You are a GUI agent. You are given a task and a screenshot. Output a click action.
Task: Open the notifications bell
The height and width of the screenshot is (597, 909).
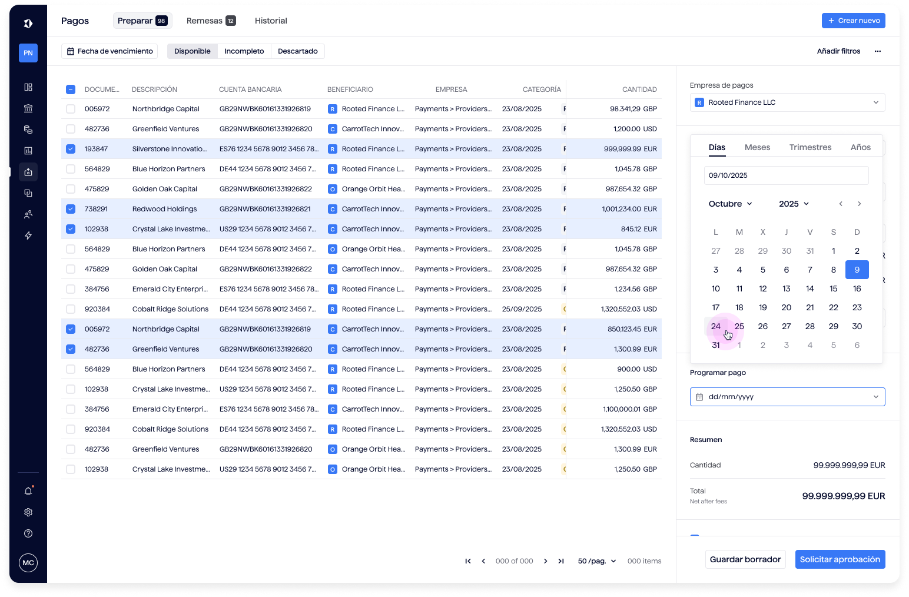[x=28, y=491]
